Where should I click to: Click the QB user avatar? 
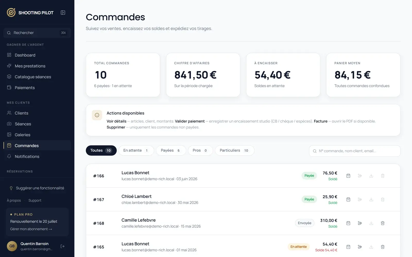[x=12, y=246]
